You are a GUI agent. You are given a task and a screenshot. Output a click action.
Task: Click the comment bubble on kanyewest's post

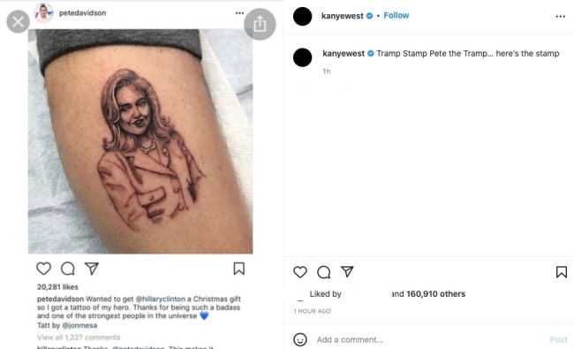click(324, 272)
